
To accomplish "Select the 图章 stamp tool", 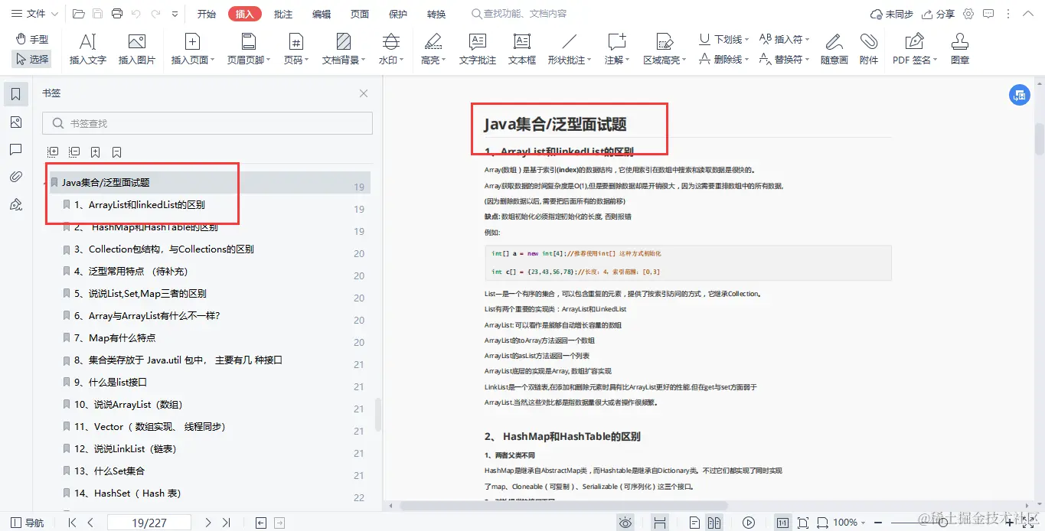I will click(959, 46).
